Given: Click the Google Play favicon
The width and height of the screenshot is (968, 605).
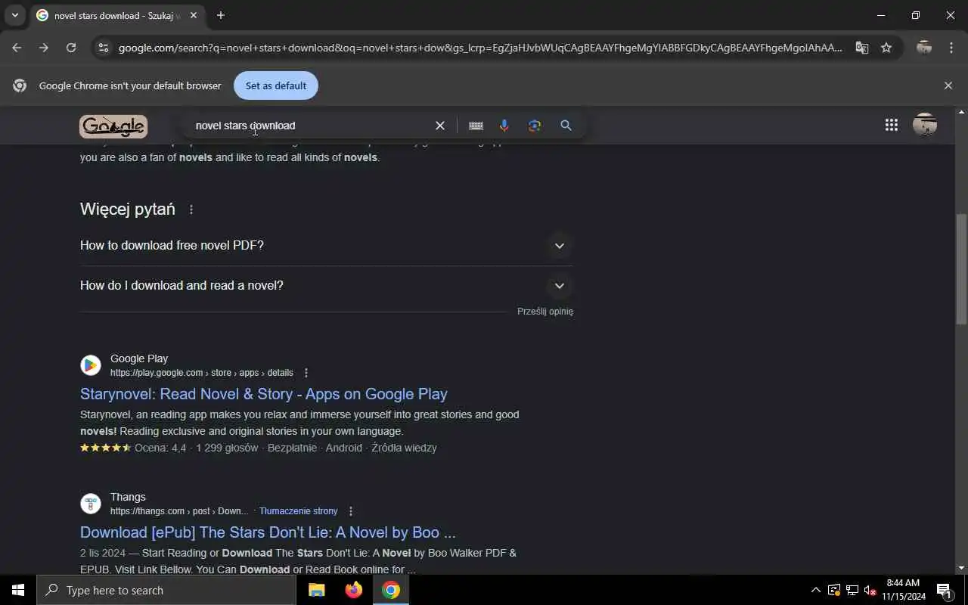Looking at the screenshot, I should coord(91,365).
